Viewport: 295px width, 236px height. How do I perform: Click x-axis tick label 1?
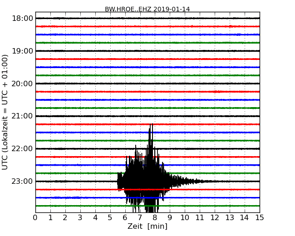click(50, 218)
